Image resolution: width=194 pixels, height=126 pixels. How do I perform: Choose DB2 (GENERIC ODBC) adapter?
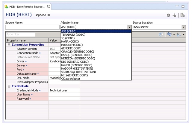coord(96,62)
